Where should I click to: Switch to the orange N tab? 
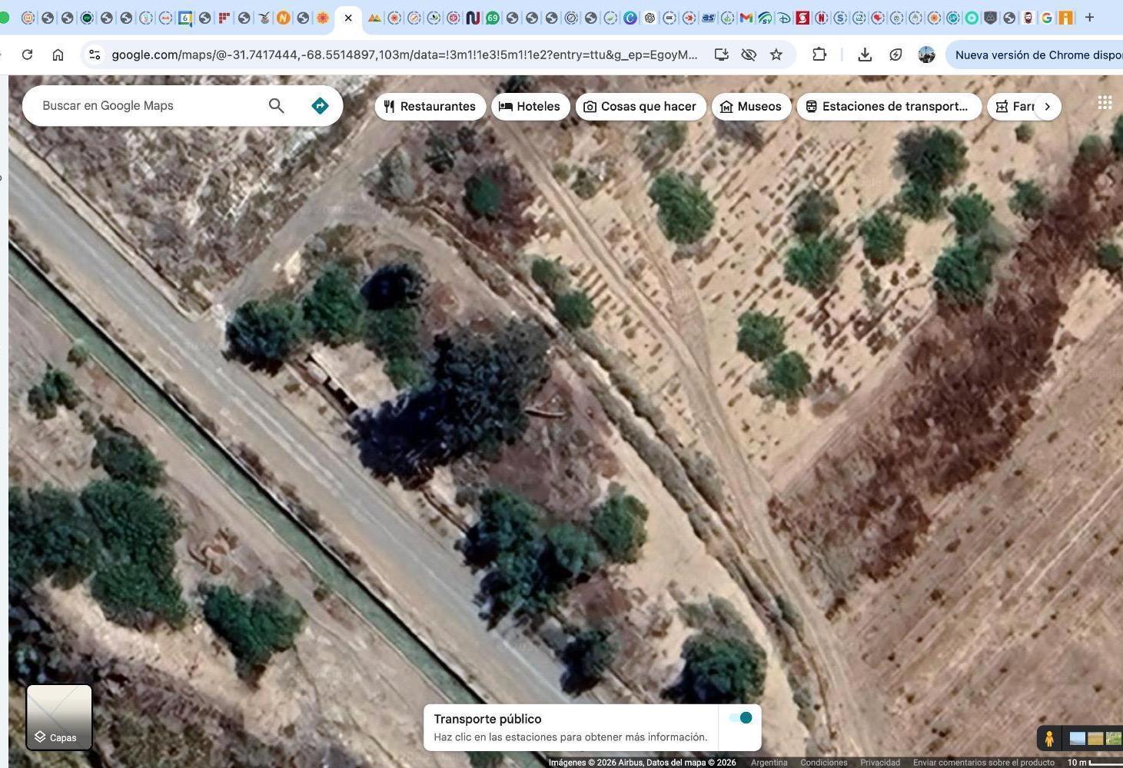point(283,18)
